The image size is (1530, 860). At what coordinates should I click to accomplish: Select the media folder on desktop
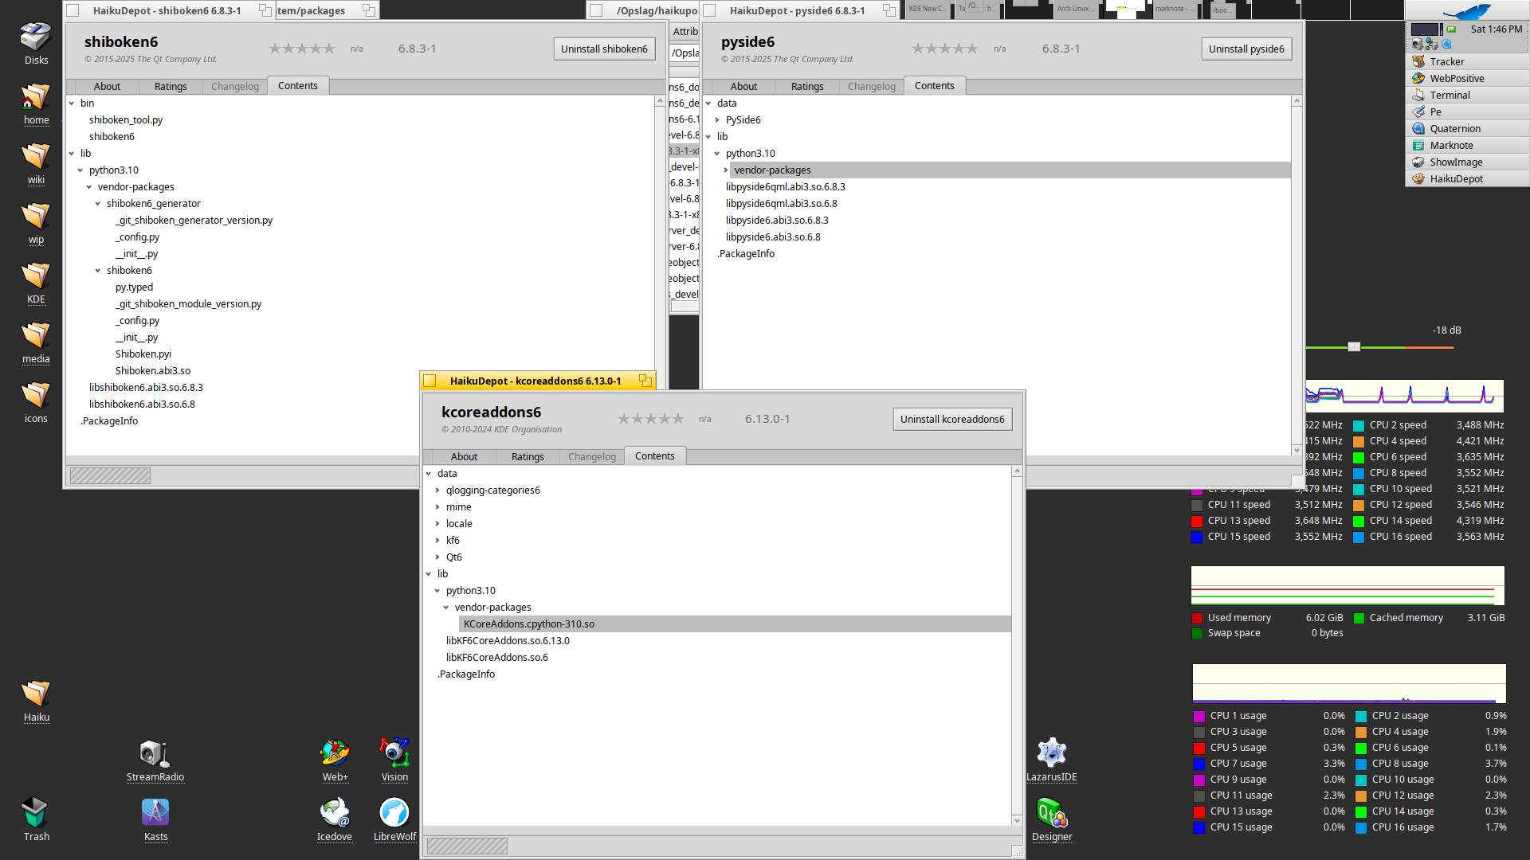click(x=36, y=342)
